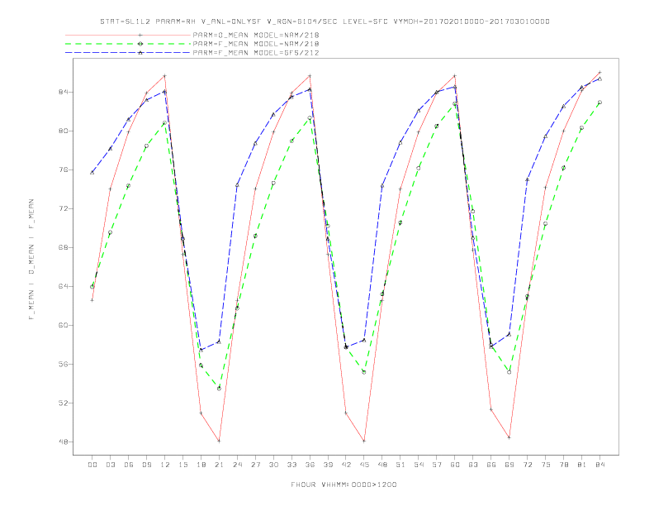Viewport: 654px width, 506px height.
Task: Click x-axis tick label 15
Action: 182,465
